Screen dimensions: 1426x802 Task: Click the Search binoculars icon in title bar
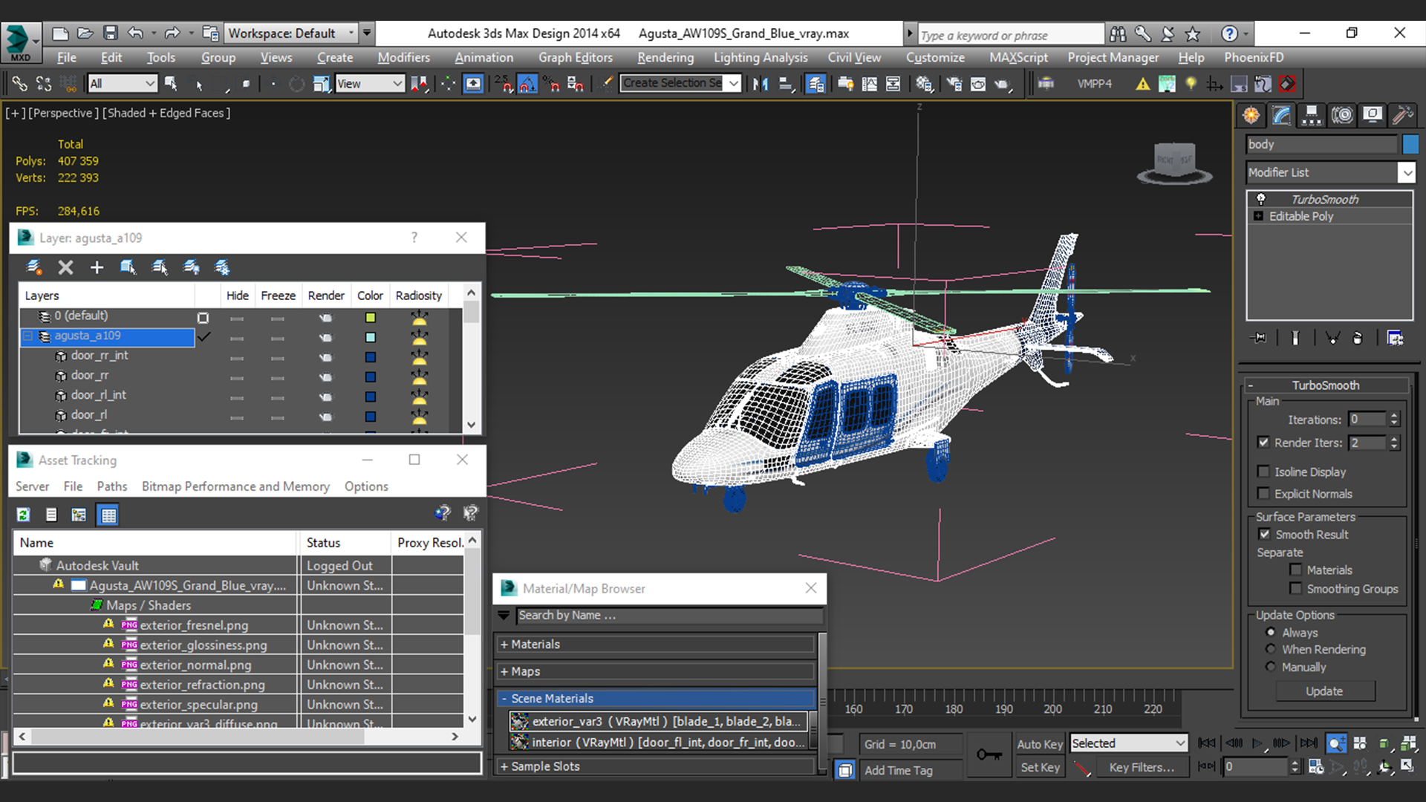(1118, 33)
